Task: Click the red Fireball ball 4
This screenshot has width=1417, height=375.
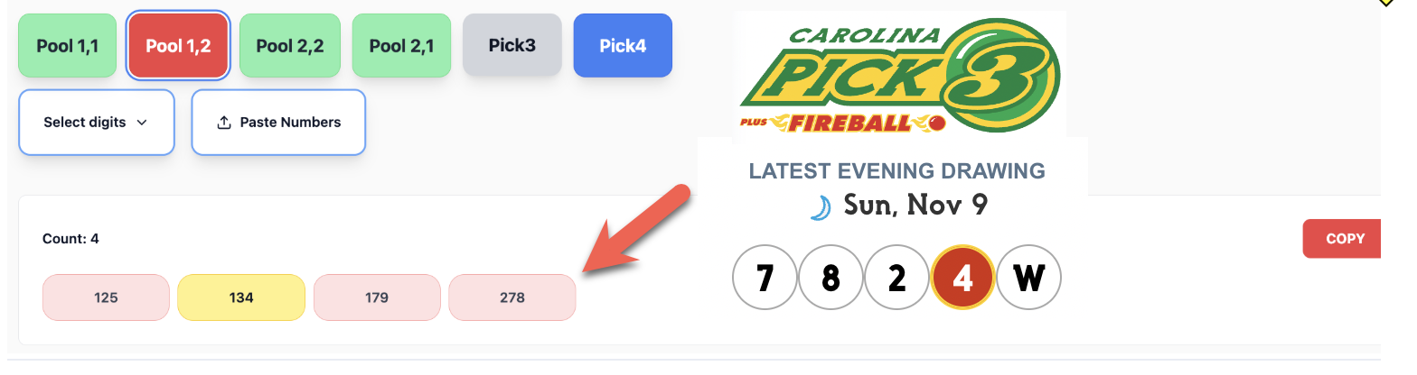Action: 963,278
